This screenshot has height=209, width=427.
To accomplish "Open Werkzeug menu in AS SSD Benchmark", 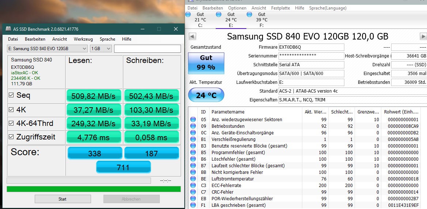I will click(83, 39).
